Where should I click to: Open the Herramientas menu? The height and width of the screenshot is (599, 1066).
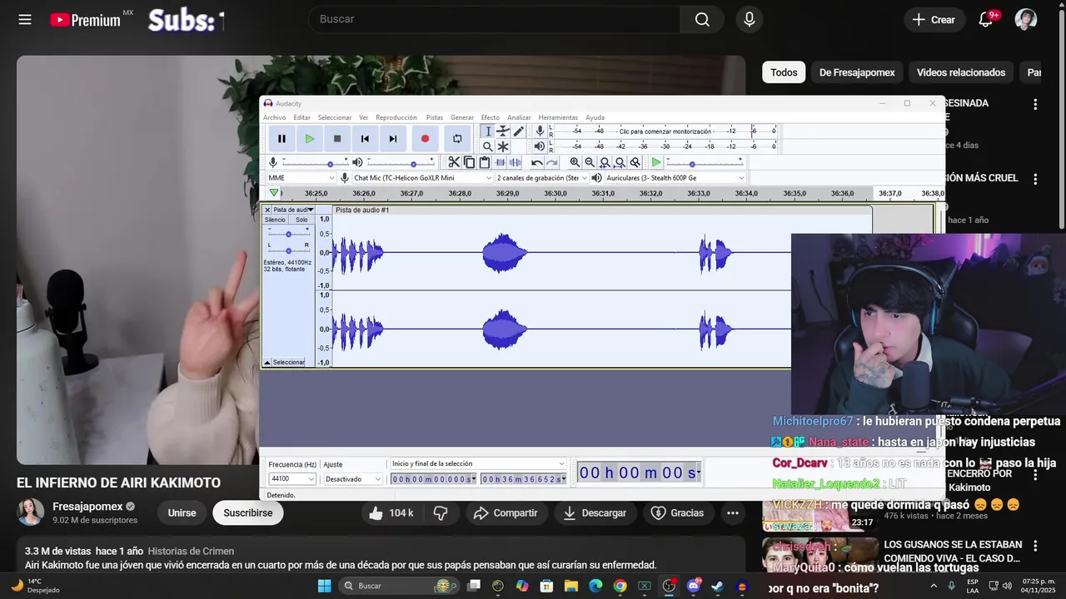[558, 117]
